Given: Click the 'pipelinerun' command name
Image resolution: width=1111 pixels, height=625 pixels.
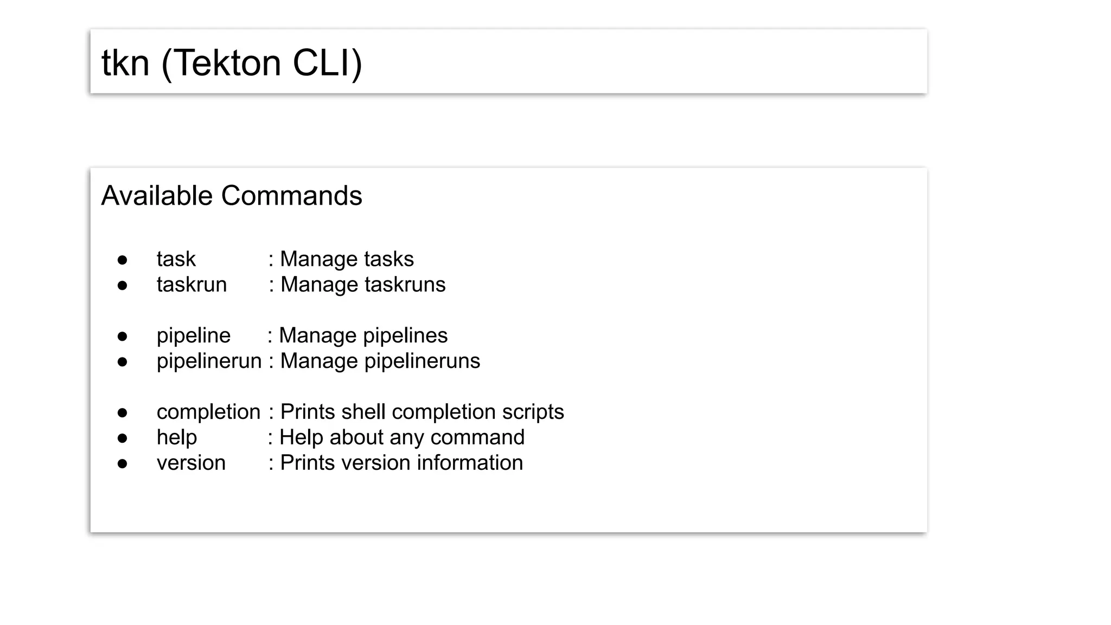Looking at the screenshot, I should [x=209, y=361].
